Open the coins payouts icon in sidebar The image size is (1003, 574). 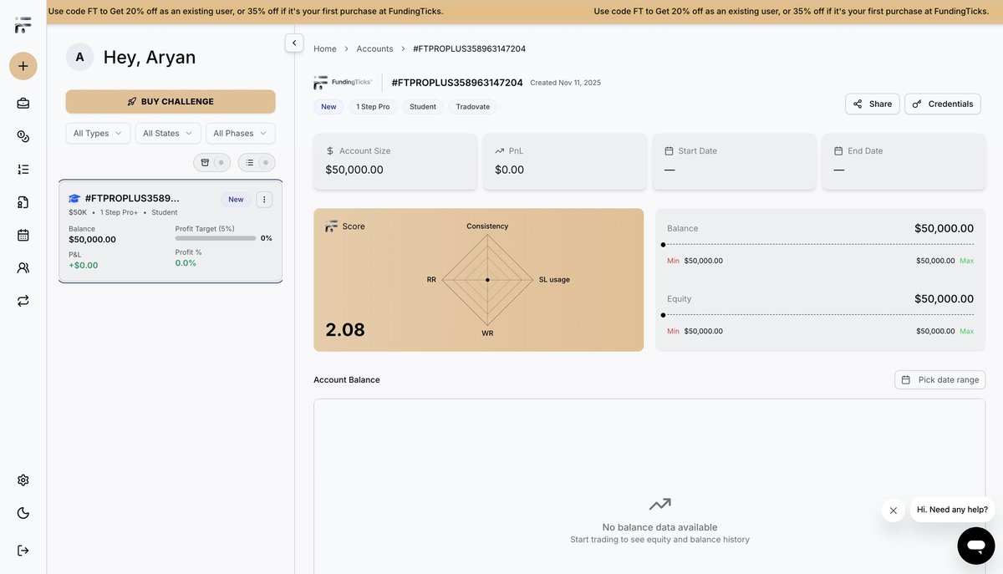(23, 136)
